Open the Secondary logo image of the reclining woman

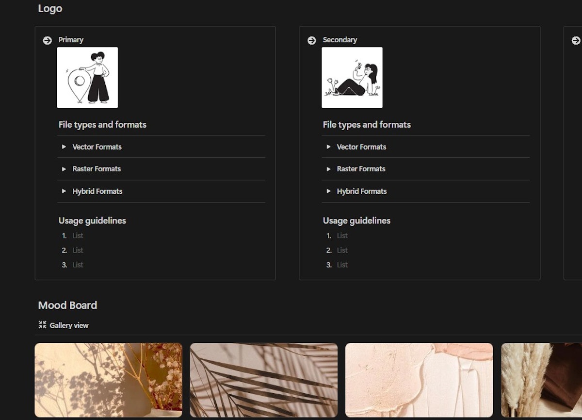click(x=352, y=77)
